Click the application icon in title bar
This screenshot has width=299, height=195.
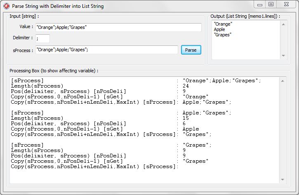(x=6, y=6)
